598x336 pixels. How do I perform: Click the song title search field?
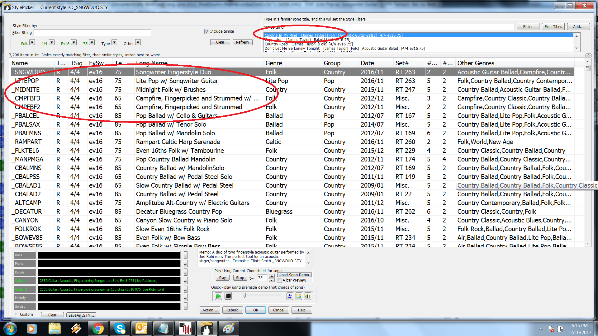[389, 27]
